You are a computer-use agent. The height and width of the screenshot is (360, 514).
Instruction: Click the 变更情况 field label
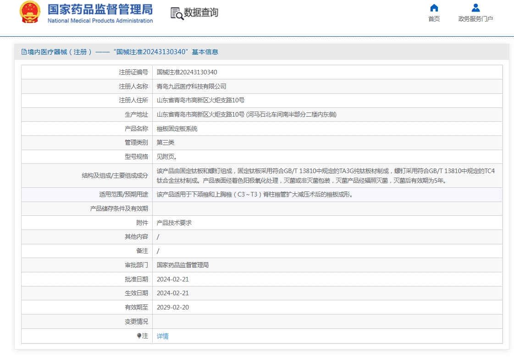pos(136,321)
